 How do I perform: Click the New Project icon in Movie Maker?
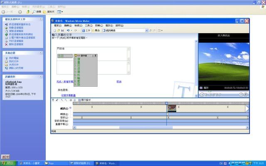54,30
